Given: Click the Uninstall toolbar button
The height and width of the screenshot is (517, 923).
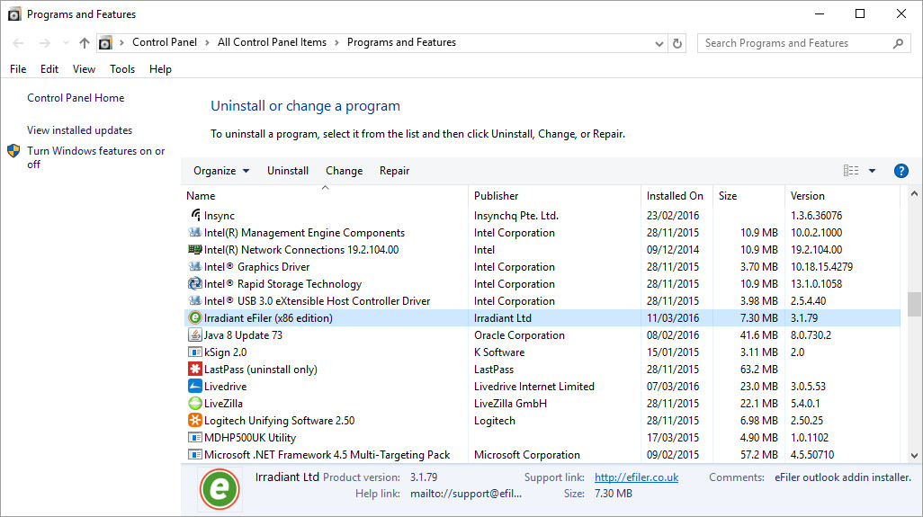Looking at the screenshot, I should click(x=288, y=171).
